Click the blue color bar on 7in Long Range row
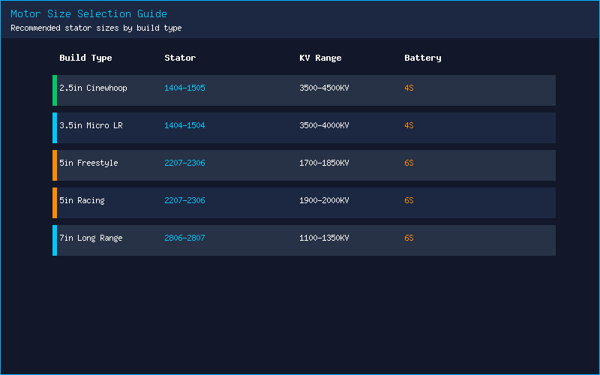The height and width of the screenshot is (375, 600). 55,240
